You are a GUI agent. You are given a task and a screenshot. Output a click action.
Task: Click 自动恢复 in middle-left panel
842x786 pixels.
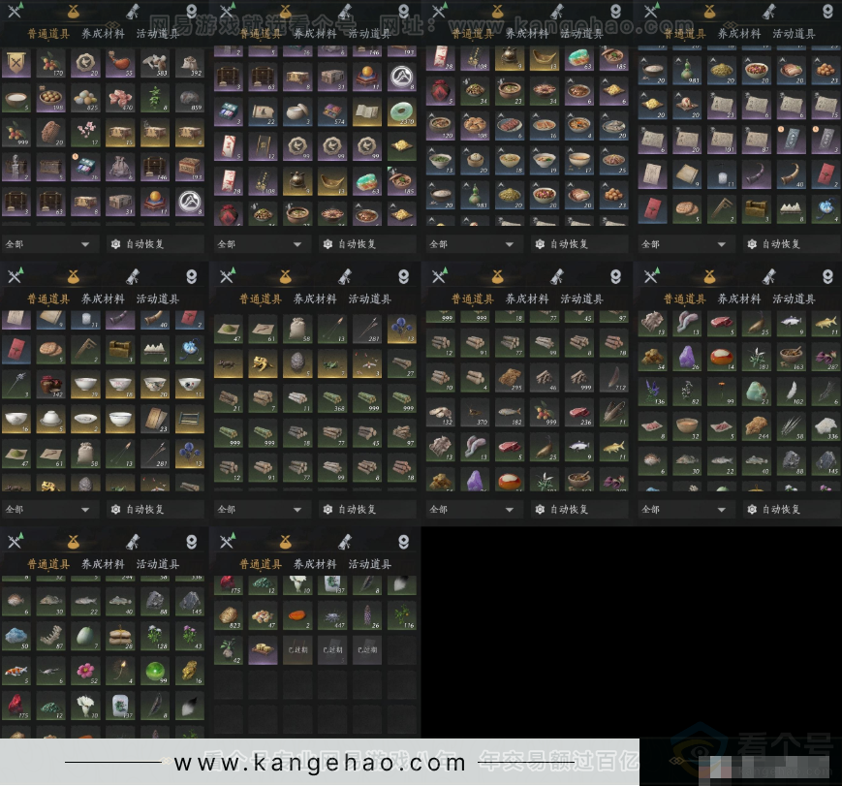click(155, 509)
